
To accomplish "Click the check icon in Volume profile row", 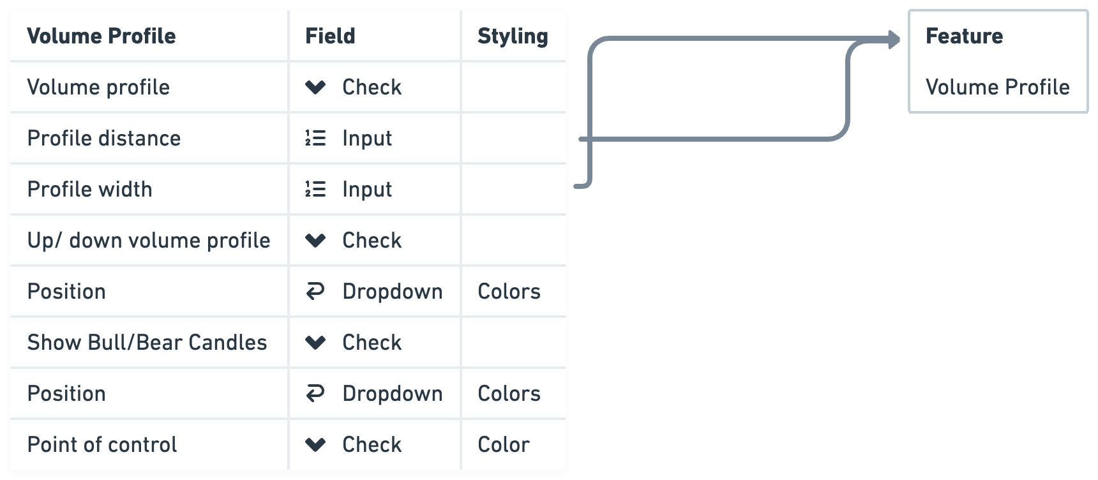I will click(315, 87).
